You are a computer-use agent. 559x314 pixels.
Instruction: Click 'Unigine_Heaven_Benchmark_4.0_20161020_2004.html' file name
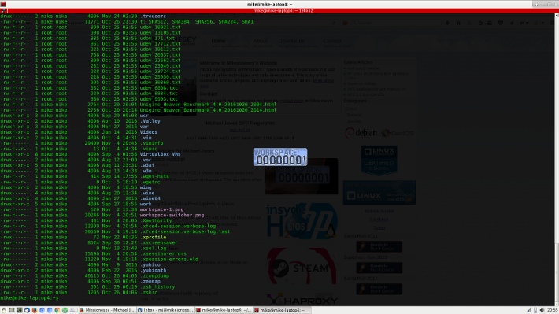(208, 105)
